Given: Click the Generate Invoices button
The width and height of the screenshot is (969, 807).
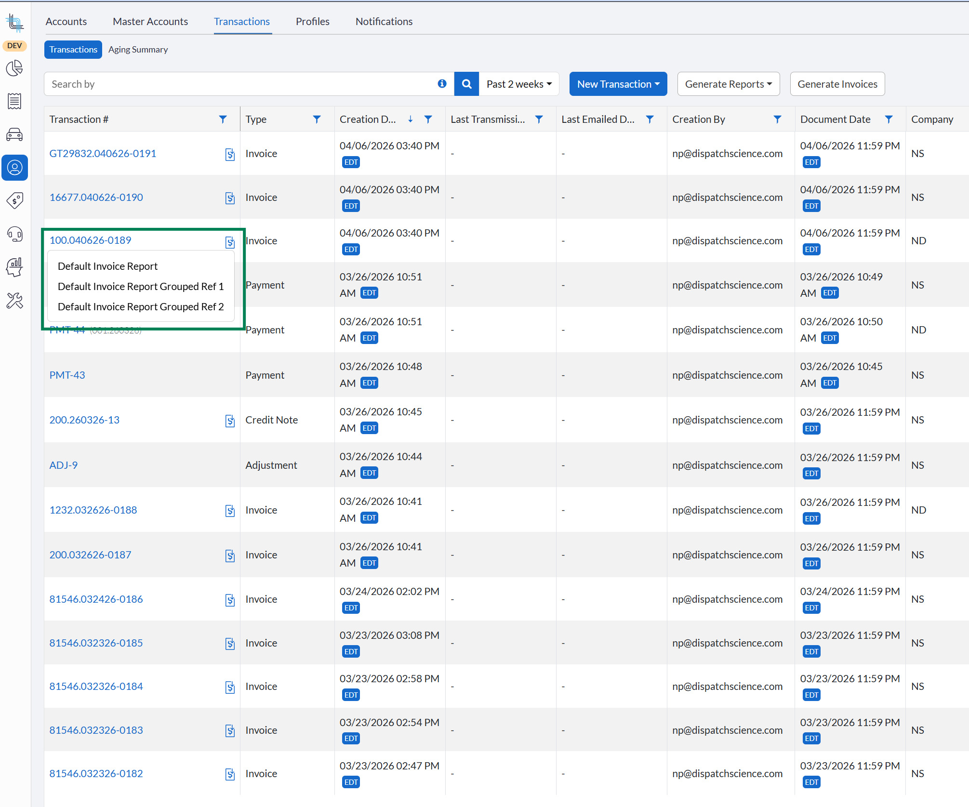Looking at the screenshot, I should pyautogui.click(x=837, y=84).
